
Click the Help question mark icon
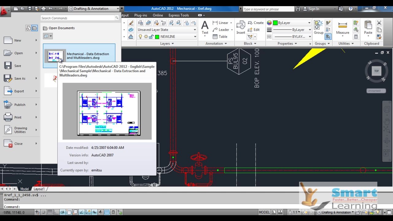[x=351, y=9]
